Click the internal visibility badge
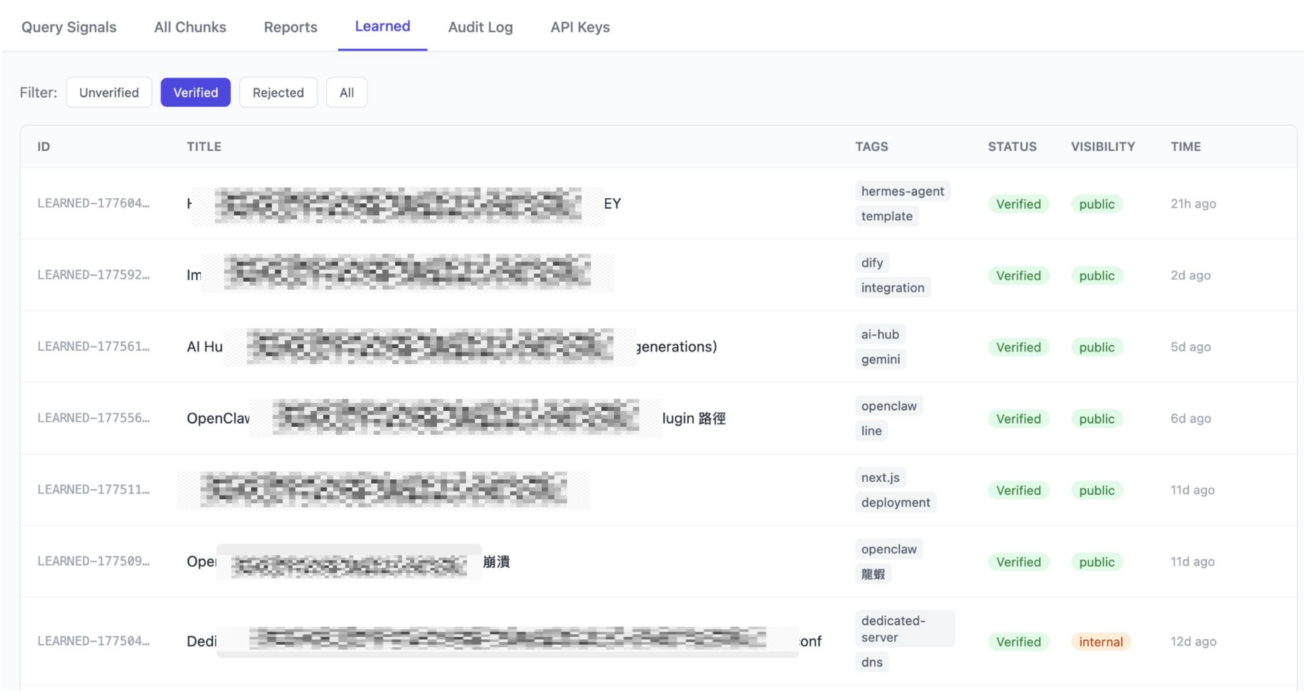 click(1100, 641)
